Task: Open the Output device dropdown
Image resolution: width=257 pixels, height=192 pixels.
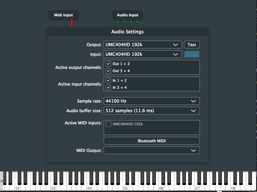Action: pos(142,45)
